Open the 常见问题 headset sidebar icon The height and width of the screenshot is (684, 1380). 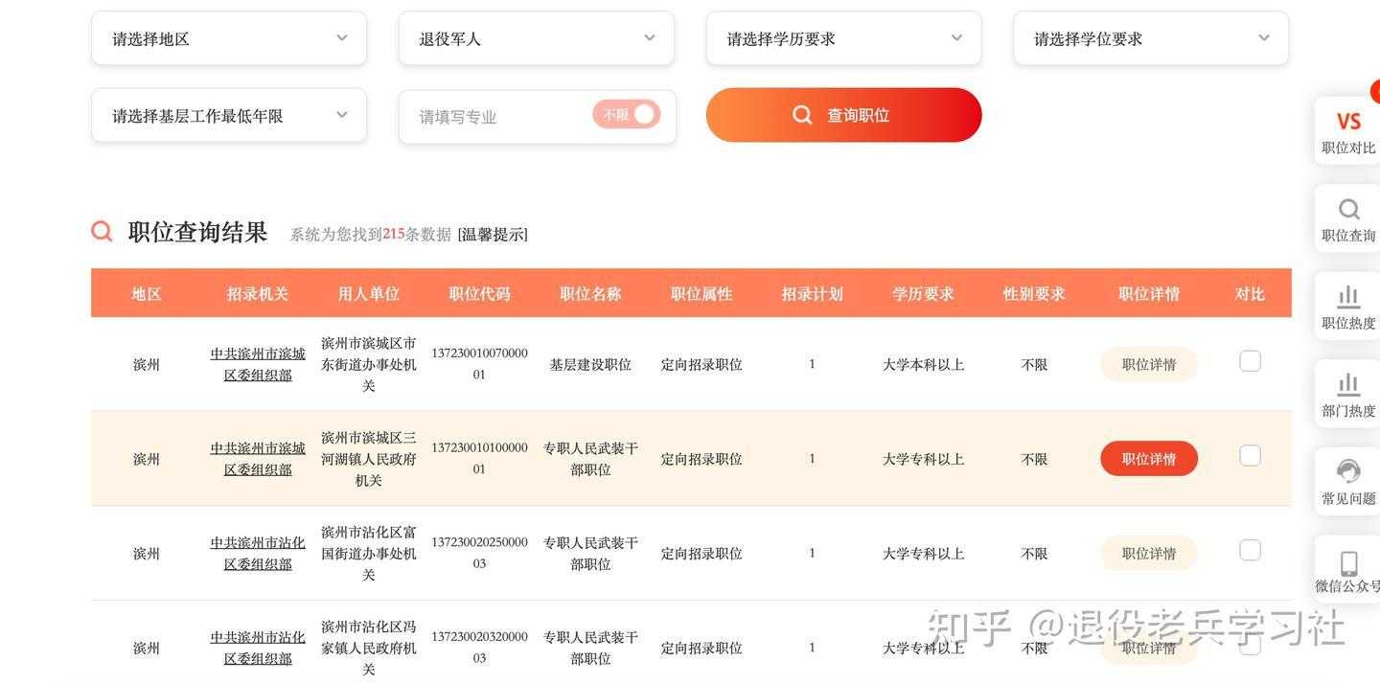tap(1348, 482)
